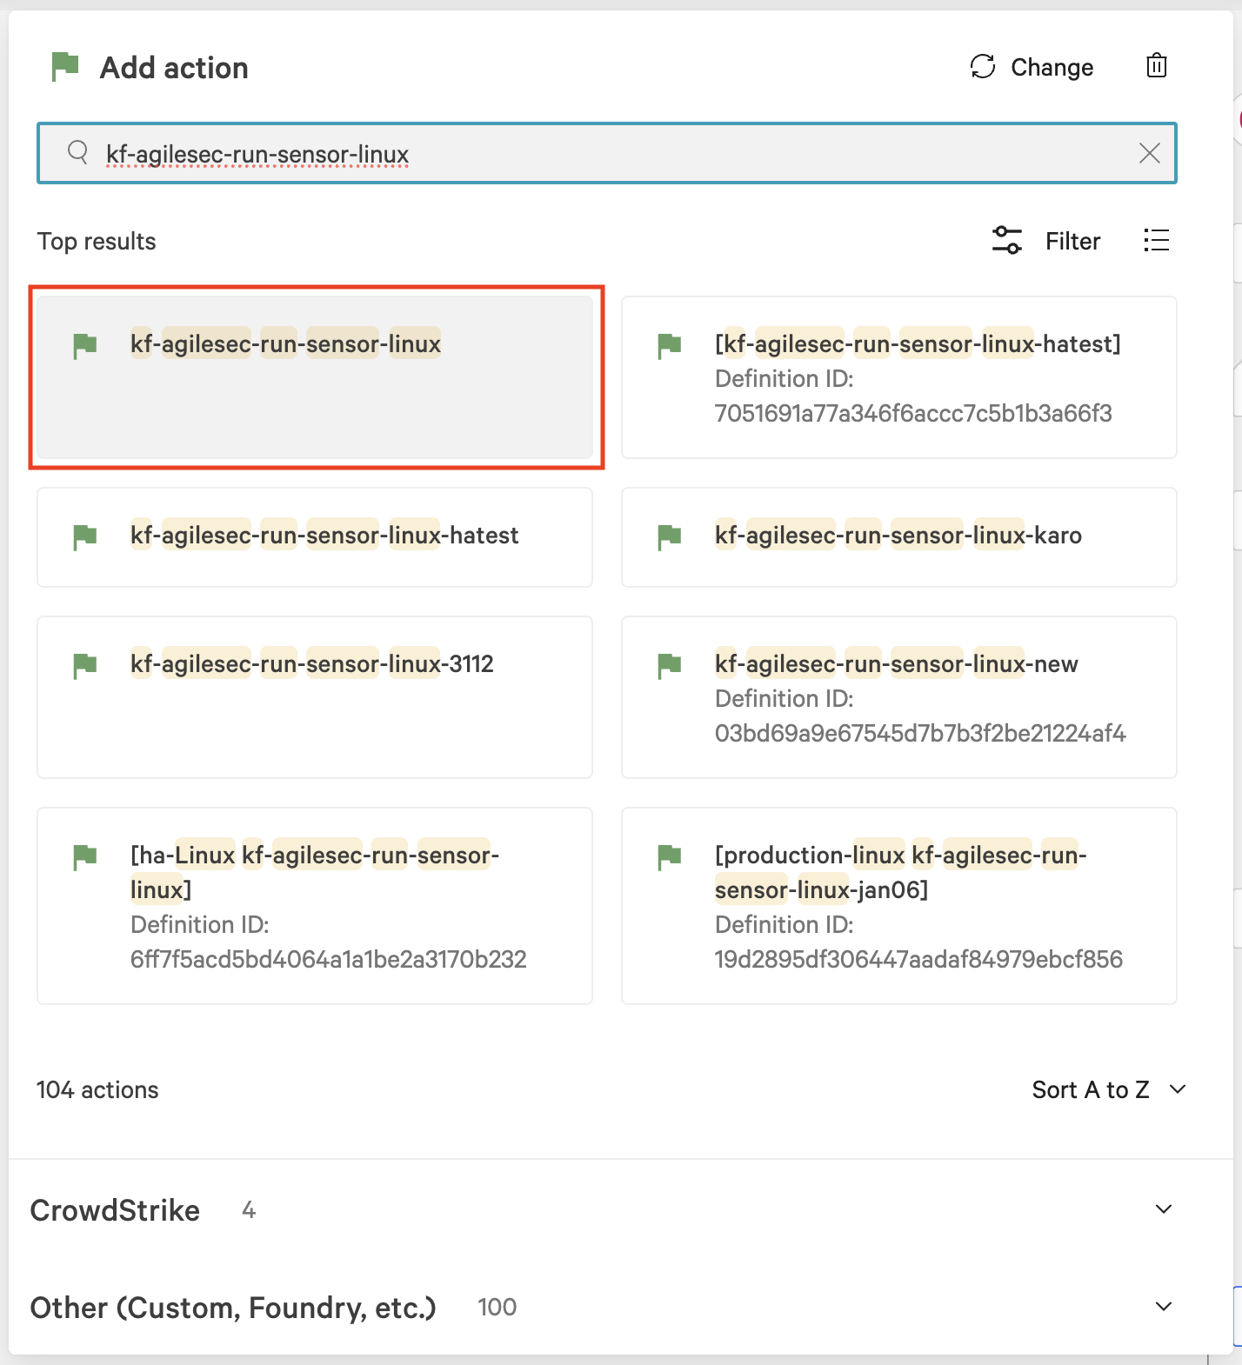Click the trash delete icon
This screenshot has width=1242, height=1365.
pyautogui.click(x=1156, y=66)
